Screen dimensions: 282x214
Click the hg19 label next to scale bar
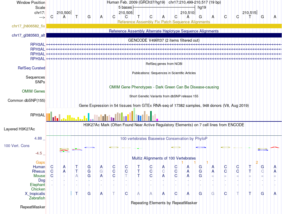202,7
